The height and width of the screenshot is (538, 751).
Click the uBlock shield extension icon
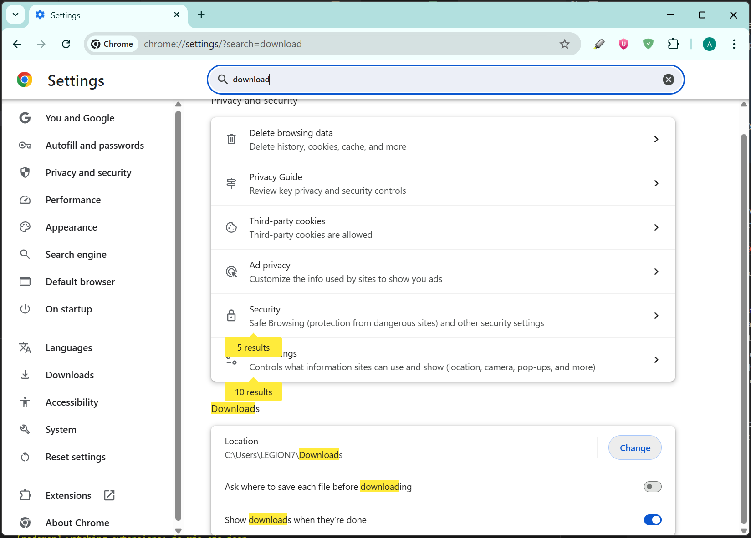click(x=623, y=44)
